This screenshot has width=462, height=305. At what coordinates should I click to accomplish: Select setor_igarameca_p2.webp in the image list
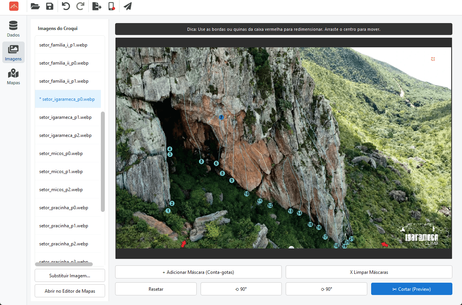click(x=68, y=135)
